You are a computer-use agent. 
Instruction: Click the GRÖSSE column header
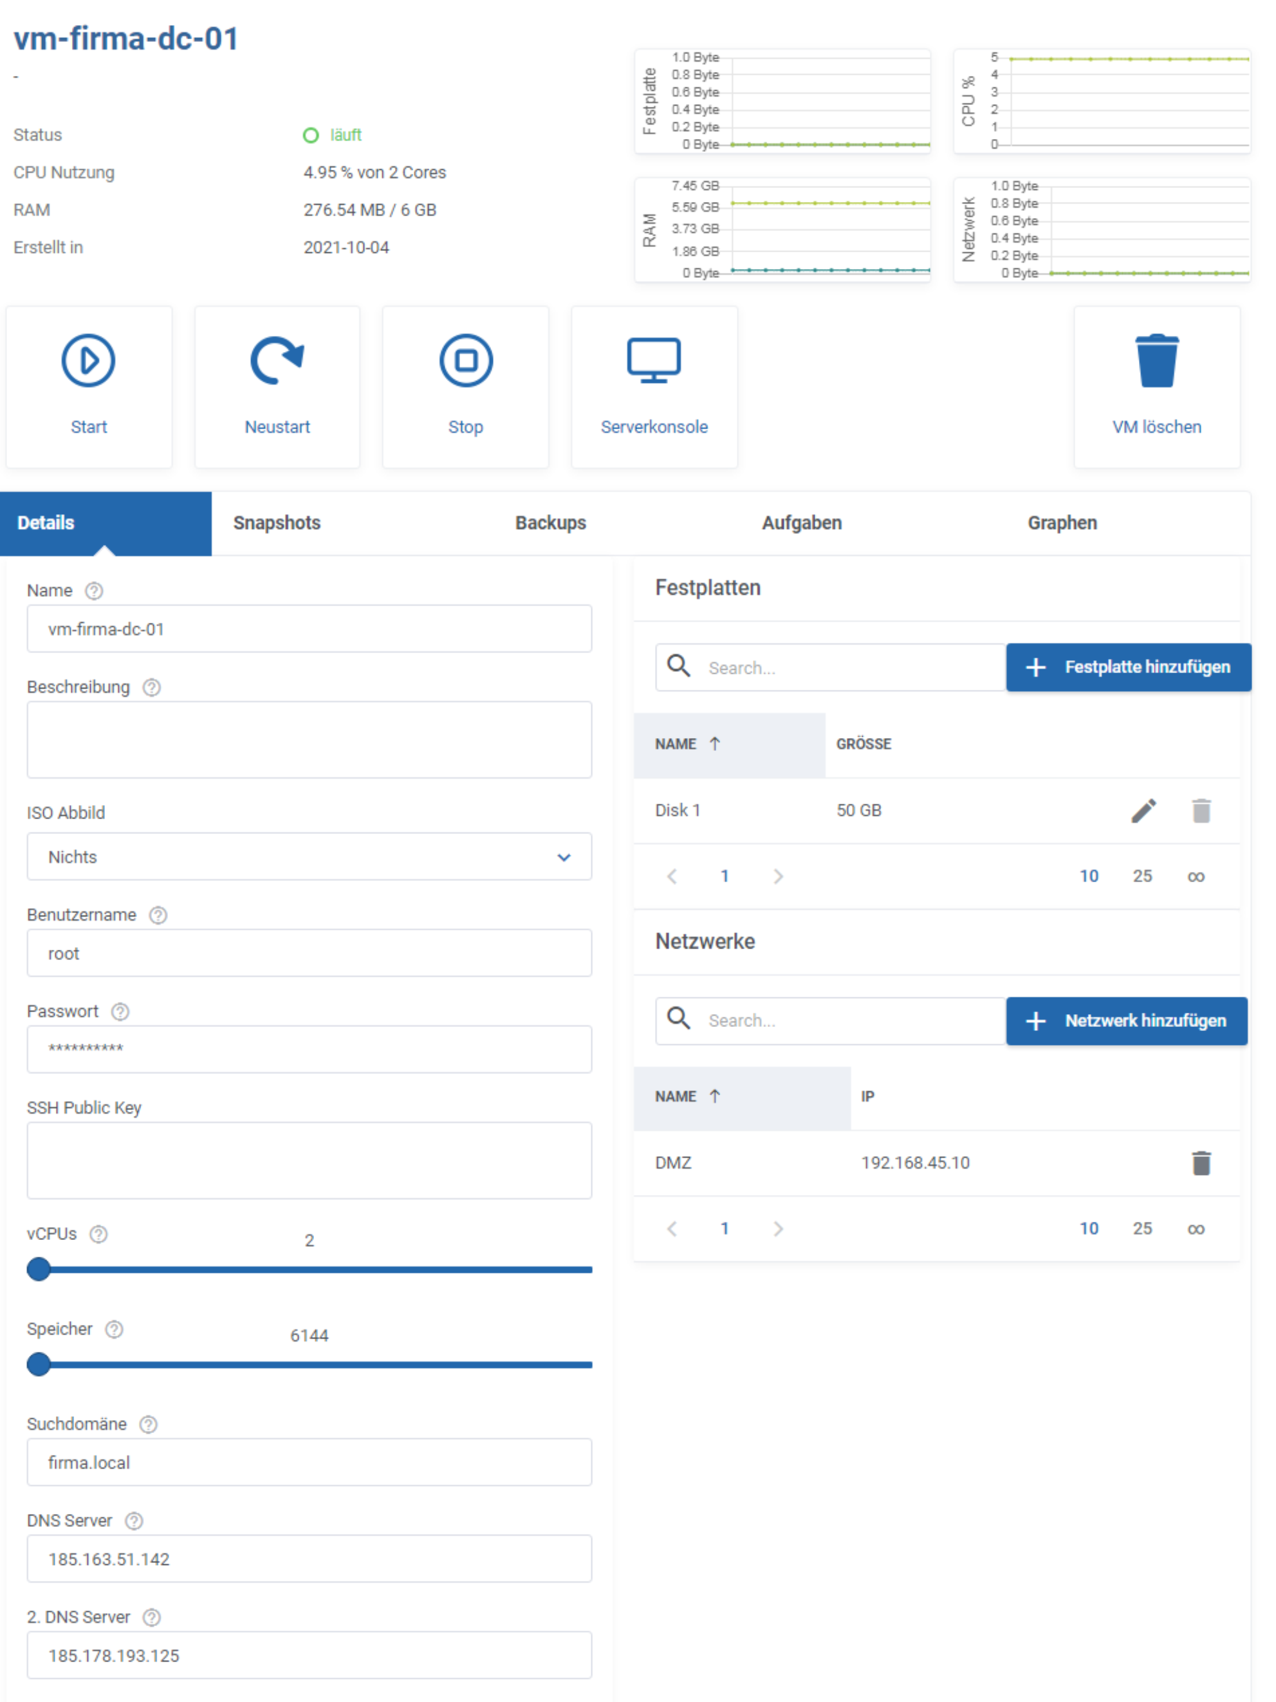(x=864, y=744)
